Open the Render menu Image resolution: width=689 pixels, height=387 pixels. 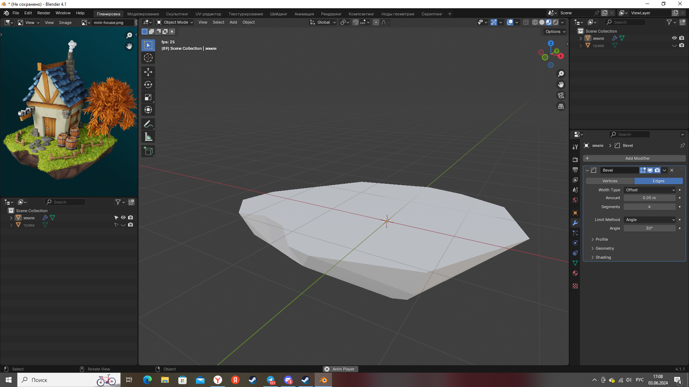pyautogui.click(x=43, y=13)
